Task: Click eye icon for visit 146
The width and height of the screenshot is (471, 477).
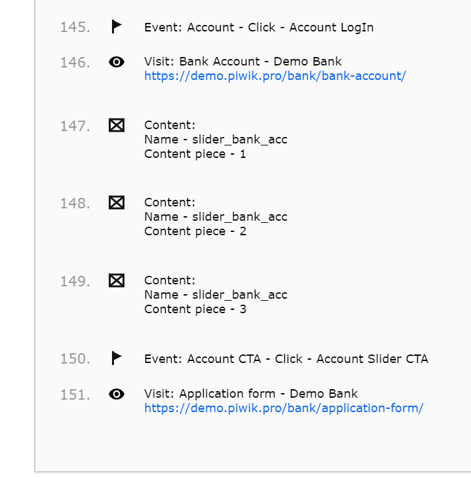Action: point(117,62)
